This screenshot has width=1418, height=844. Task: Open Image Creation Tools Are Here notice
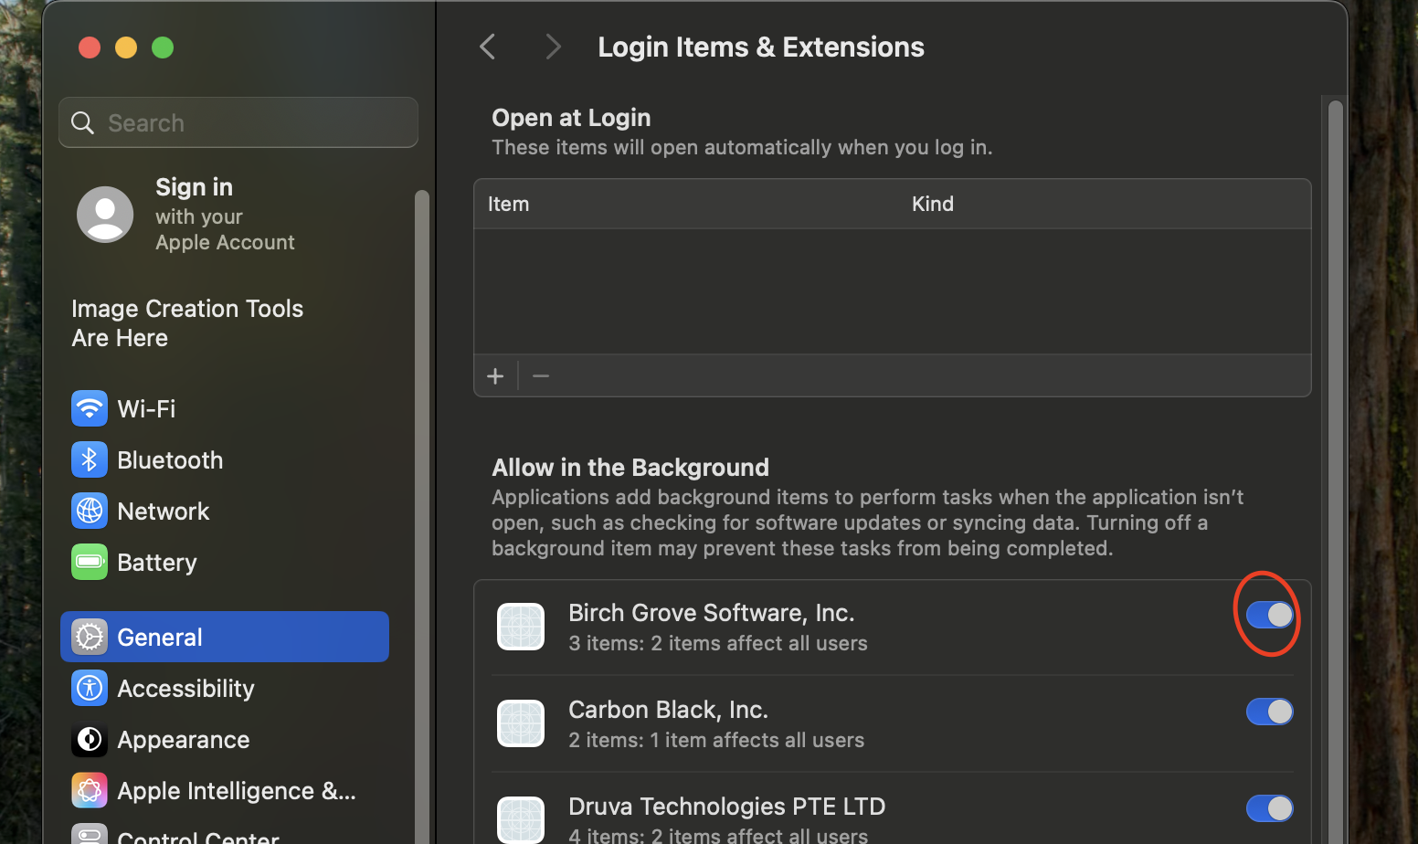tap(187, 323)
